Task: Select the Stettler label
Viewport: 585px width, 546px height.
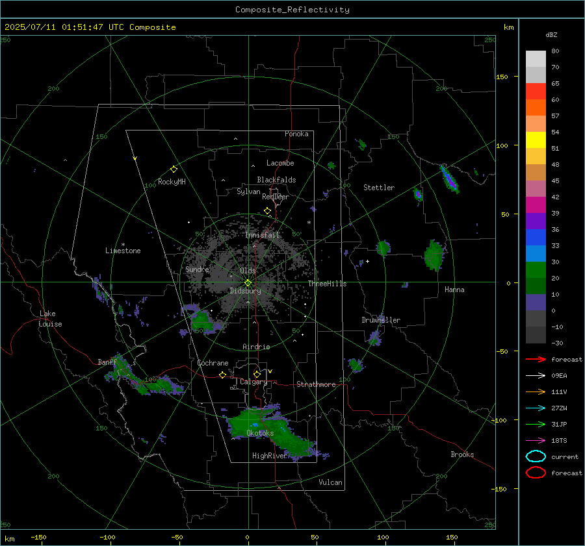Action: click(x=379, y=188)
